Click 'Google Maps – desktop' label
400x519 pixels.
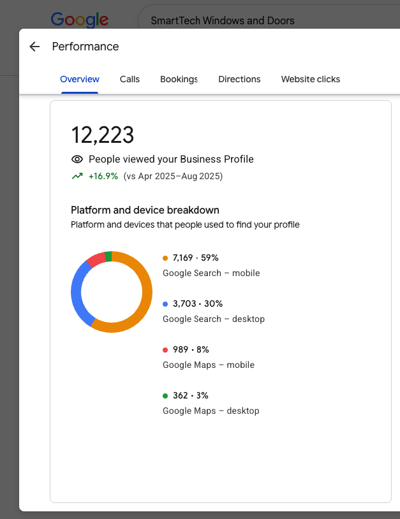211,411
